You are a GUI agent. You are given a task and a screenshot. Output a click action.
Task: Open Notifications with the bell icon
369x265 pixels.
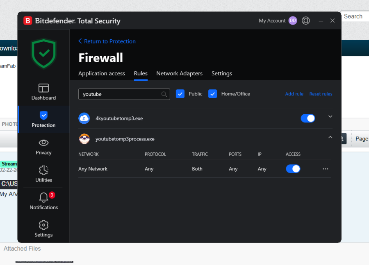[x=43, y=198]
